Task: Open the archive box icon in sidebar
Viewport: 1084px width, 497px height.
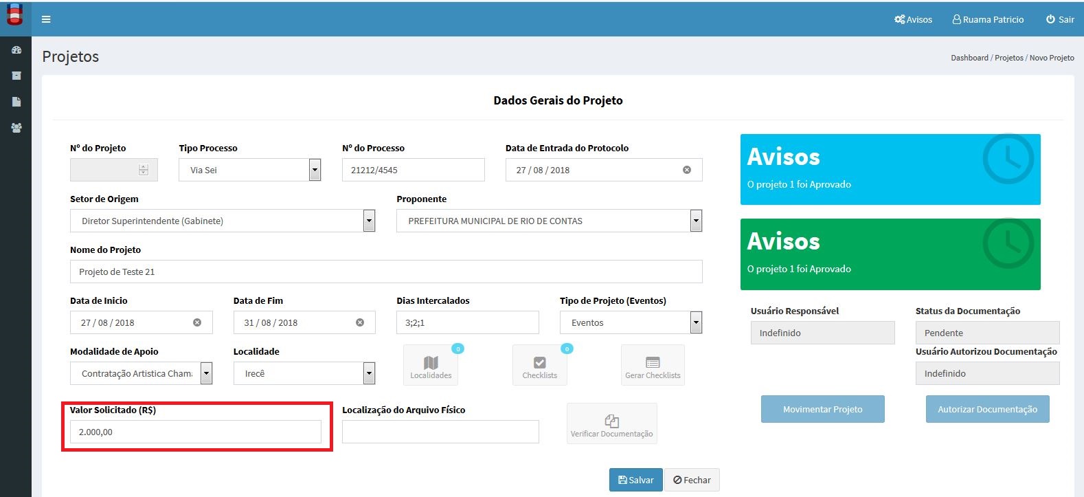Action: coord(16,76)
